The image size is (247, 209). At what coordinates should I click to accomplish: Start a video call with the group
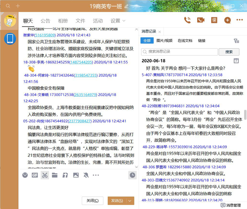(x=201, y=20)
